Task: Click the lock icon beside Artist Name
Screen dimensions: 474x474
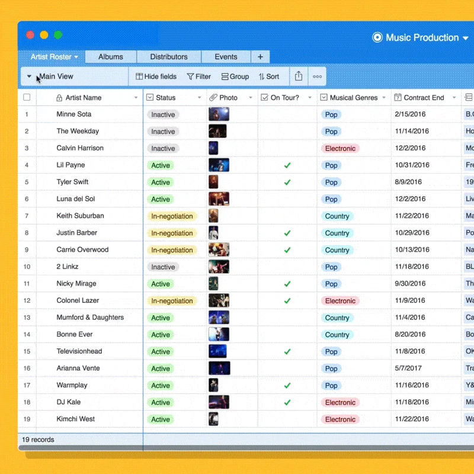Action: [59, 98]
